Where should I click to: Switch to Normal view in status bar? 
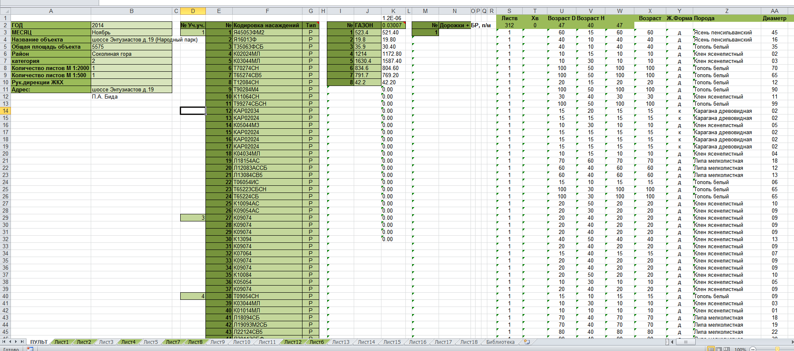[711, 349]
